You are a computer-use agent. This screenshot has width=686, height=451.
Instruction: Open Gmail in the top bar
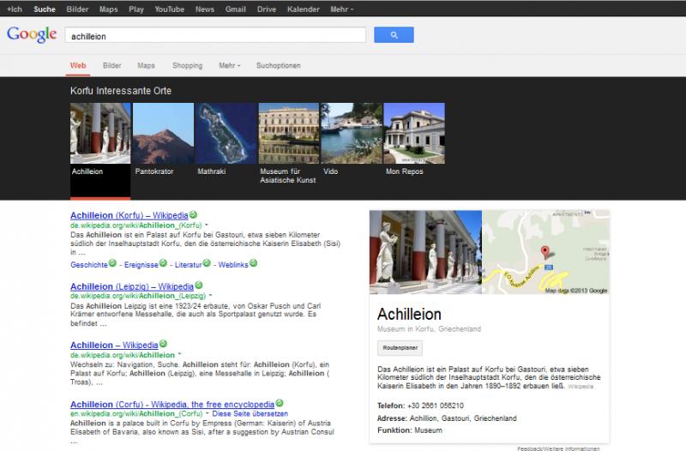(x=235, y=9)
